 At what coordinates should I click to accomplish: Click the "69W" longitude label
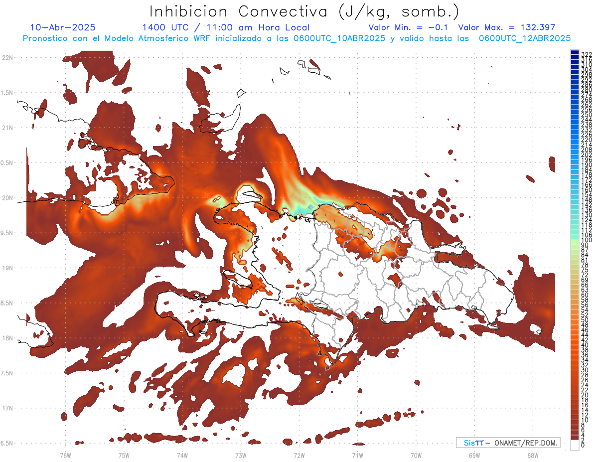[474, 455]
